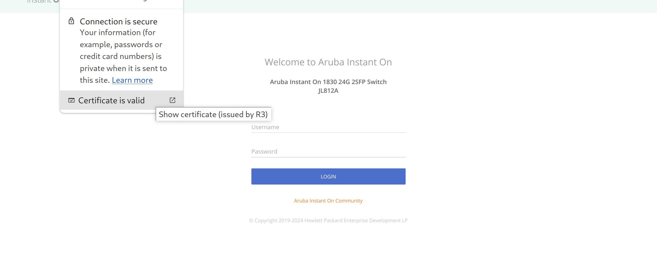Click the blue LOGIN button
The height and width of the screenshot is (264, 657).
click(328, 176)
